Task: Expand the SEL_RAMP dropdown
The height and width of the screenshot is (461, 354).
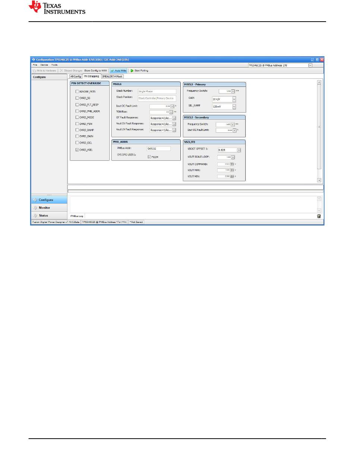Action: [x=234, y=107]
